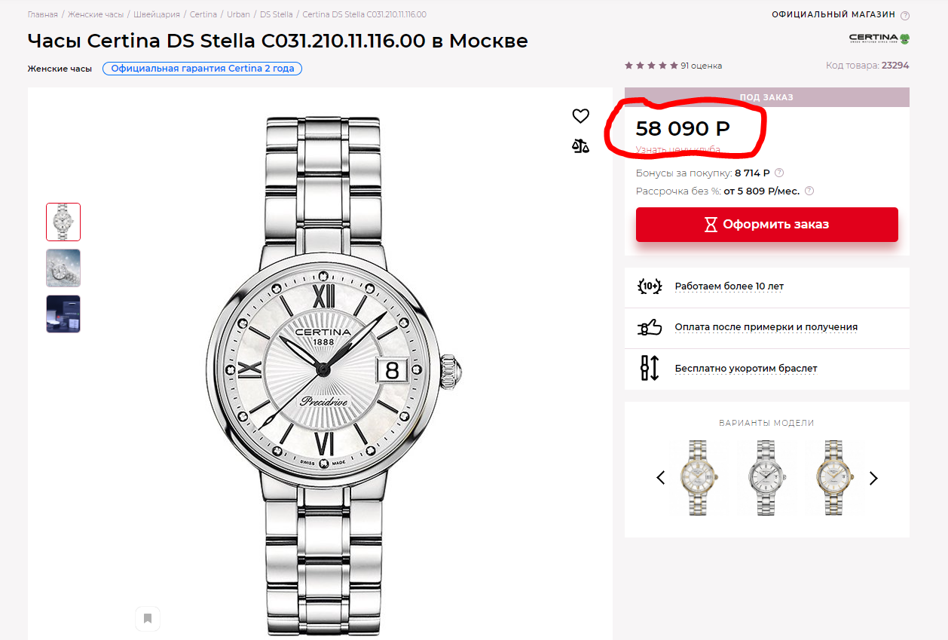Go to Главная breadcrumb link

click(x=43, y=14)
